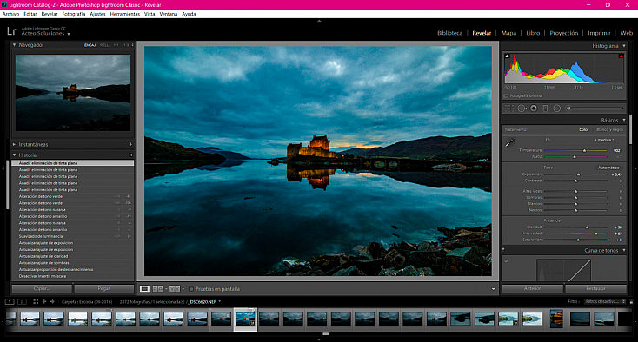Toggle shadow clipping indicator in histogram
Viewport: 638px width, 342px height.
pyautogui.click(x=507, y=56)
